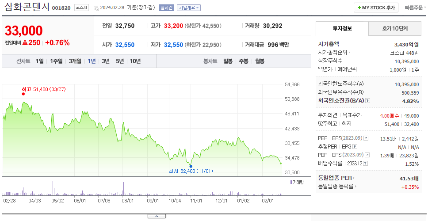Expand arrow next to 동일업종 등락률
The height and width of the screenshot is (221, 428).
355,187
